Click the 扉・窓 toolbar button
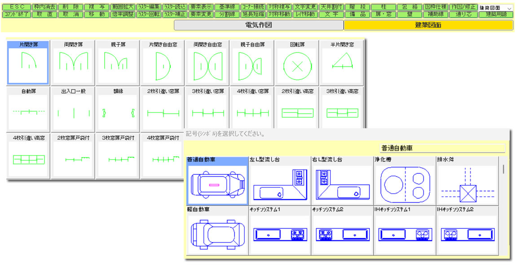 click(384, 14)
